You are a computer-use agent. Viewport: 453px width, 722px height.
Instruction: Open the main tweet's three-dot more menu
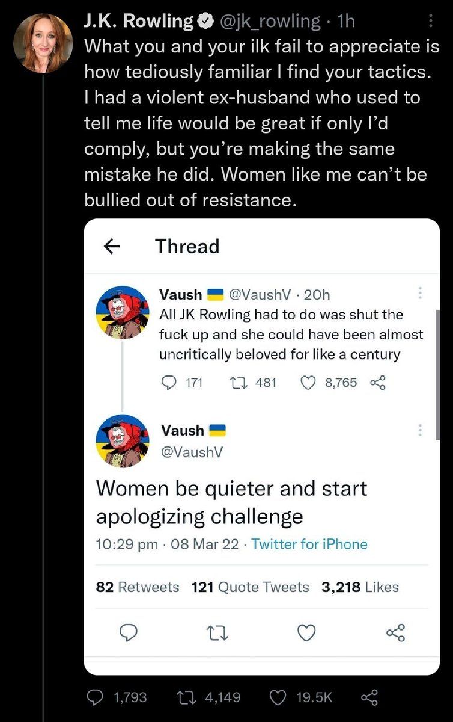(430, 22)
